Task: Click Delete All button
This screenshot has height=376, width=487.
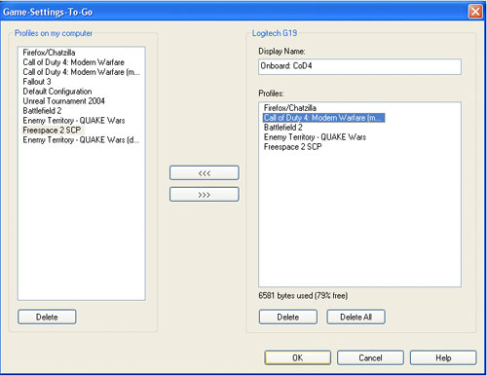Action: tap(356, 317)
